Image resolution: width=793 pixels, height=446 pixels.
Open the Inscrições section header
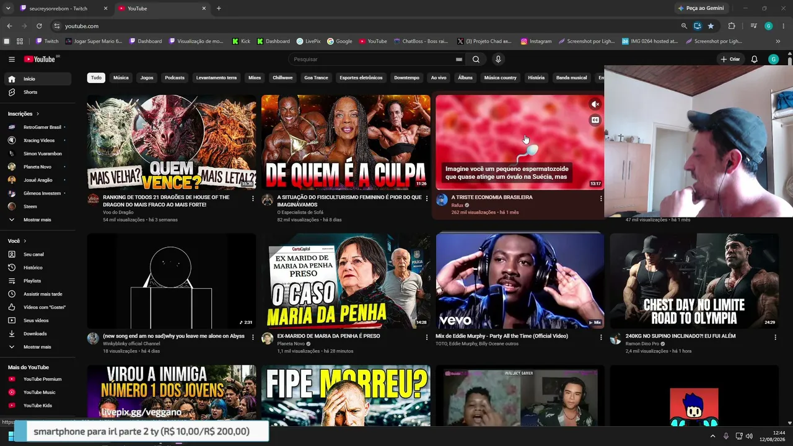pos(24,114)
